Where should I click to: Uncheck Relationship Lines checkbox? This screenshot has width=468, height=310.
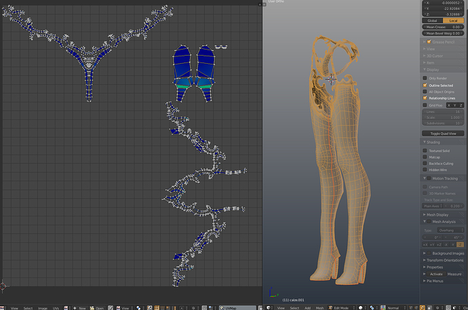coord(425,98)
